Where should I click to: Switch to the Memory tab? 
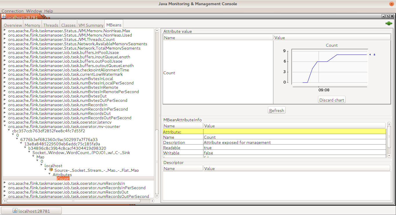click(32, 25)
